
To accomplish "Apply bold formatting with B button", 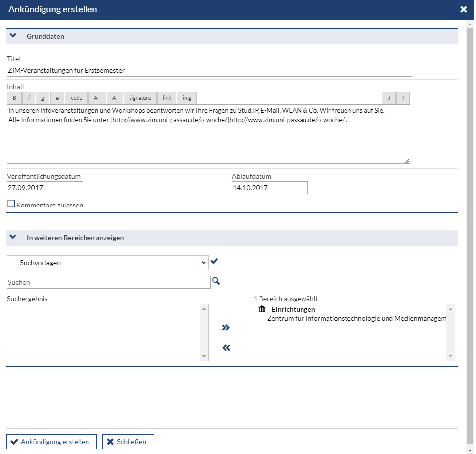I will 14,98.
